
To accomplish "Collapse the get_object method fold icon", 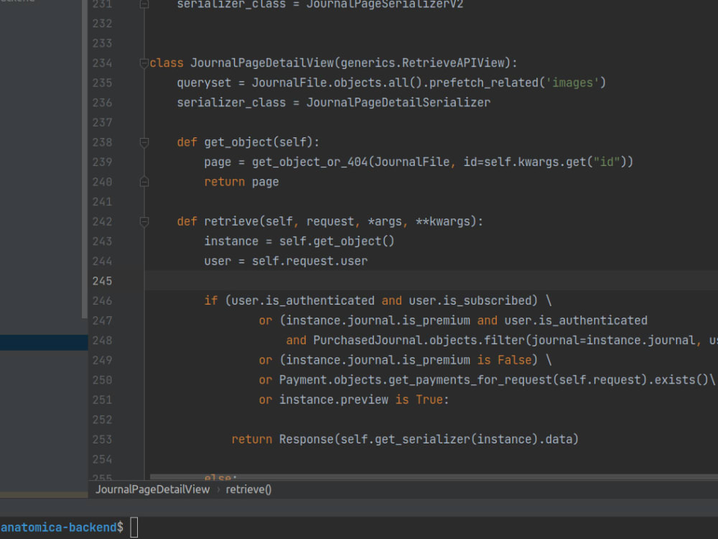I will (143, 142).
